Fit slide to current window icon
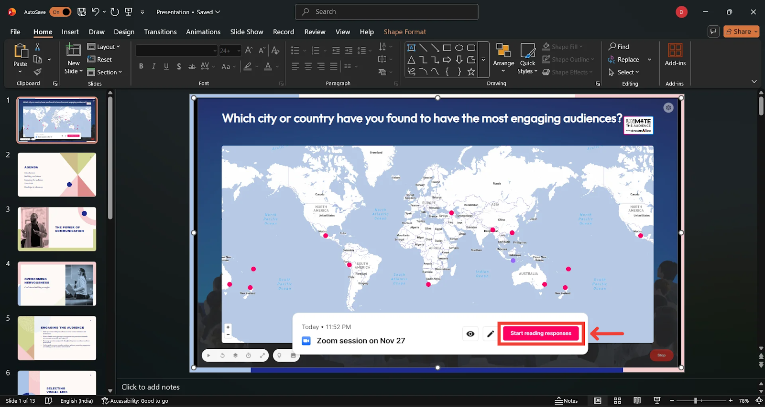 coord(759,401)
